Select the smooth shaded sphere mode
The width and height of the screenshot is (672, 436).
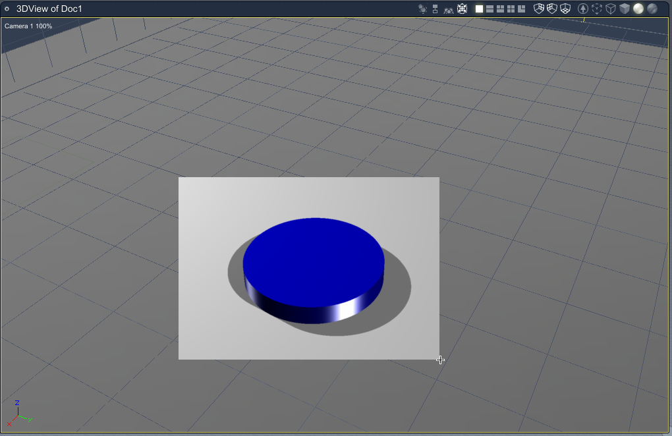[x=638, y=9]
